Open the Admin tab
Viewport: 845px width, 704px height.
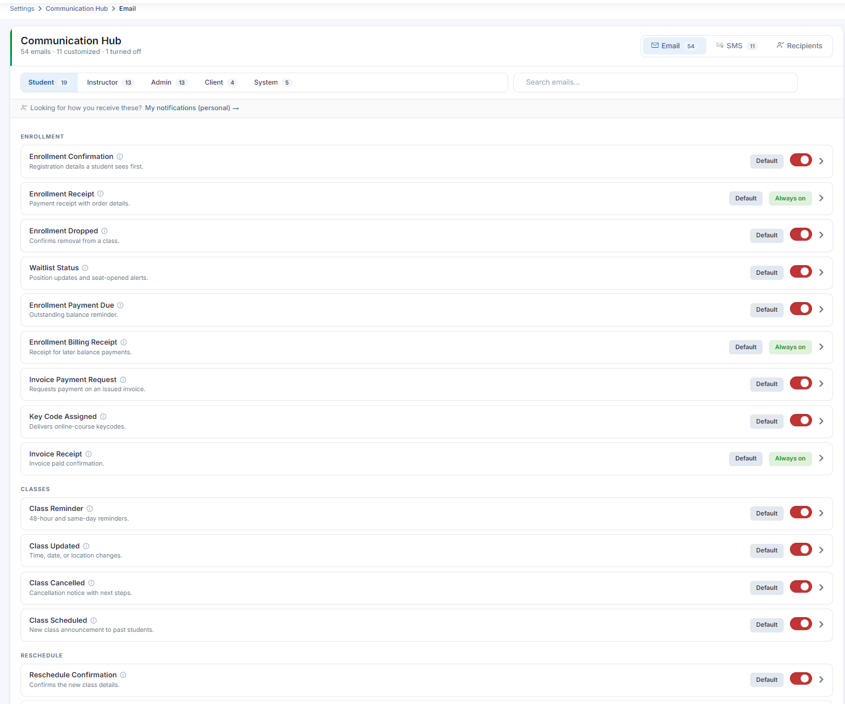click(x=169, y=82)
